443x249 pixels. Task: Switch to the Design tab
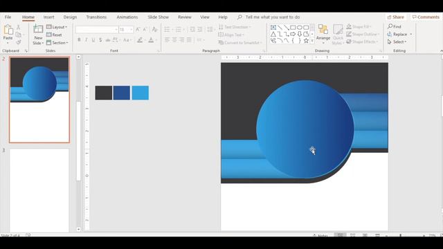click(70, 17)
